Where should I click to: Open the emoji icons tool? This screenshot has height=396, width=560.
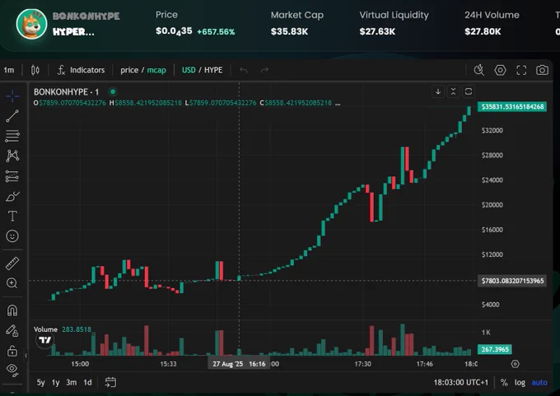coord(12,236)
